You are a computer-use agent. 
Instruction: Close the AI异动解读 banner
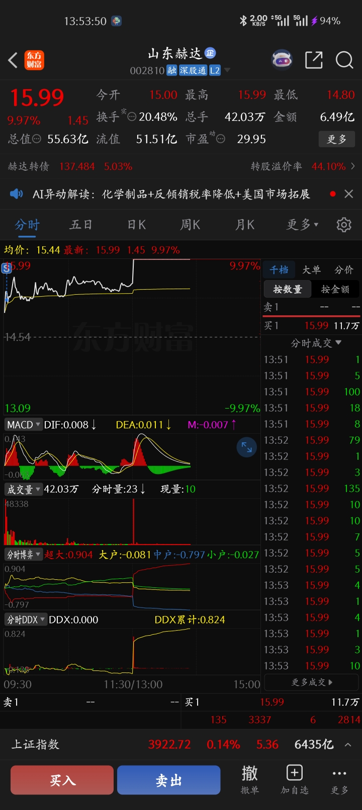tap(348, 194)
